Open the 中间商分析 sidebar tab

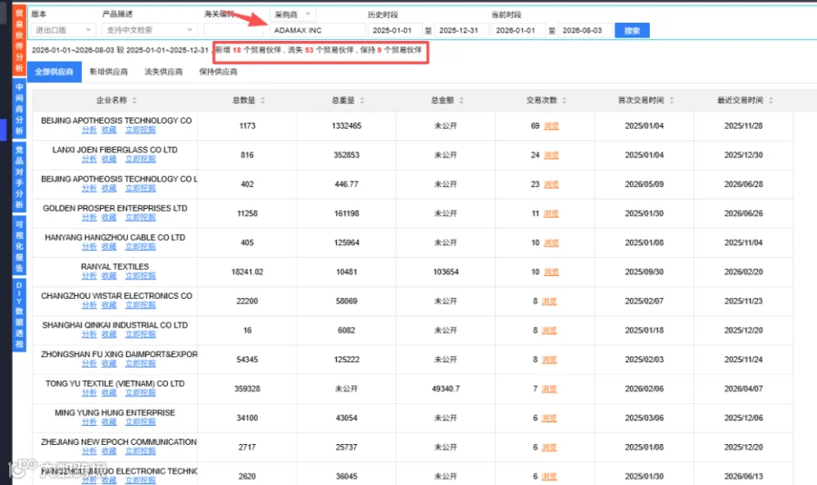click(x=19, y=108)
